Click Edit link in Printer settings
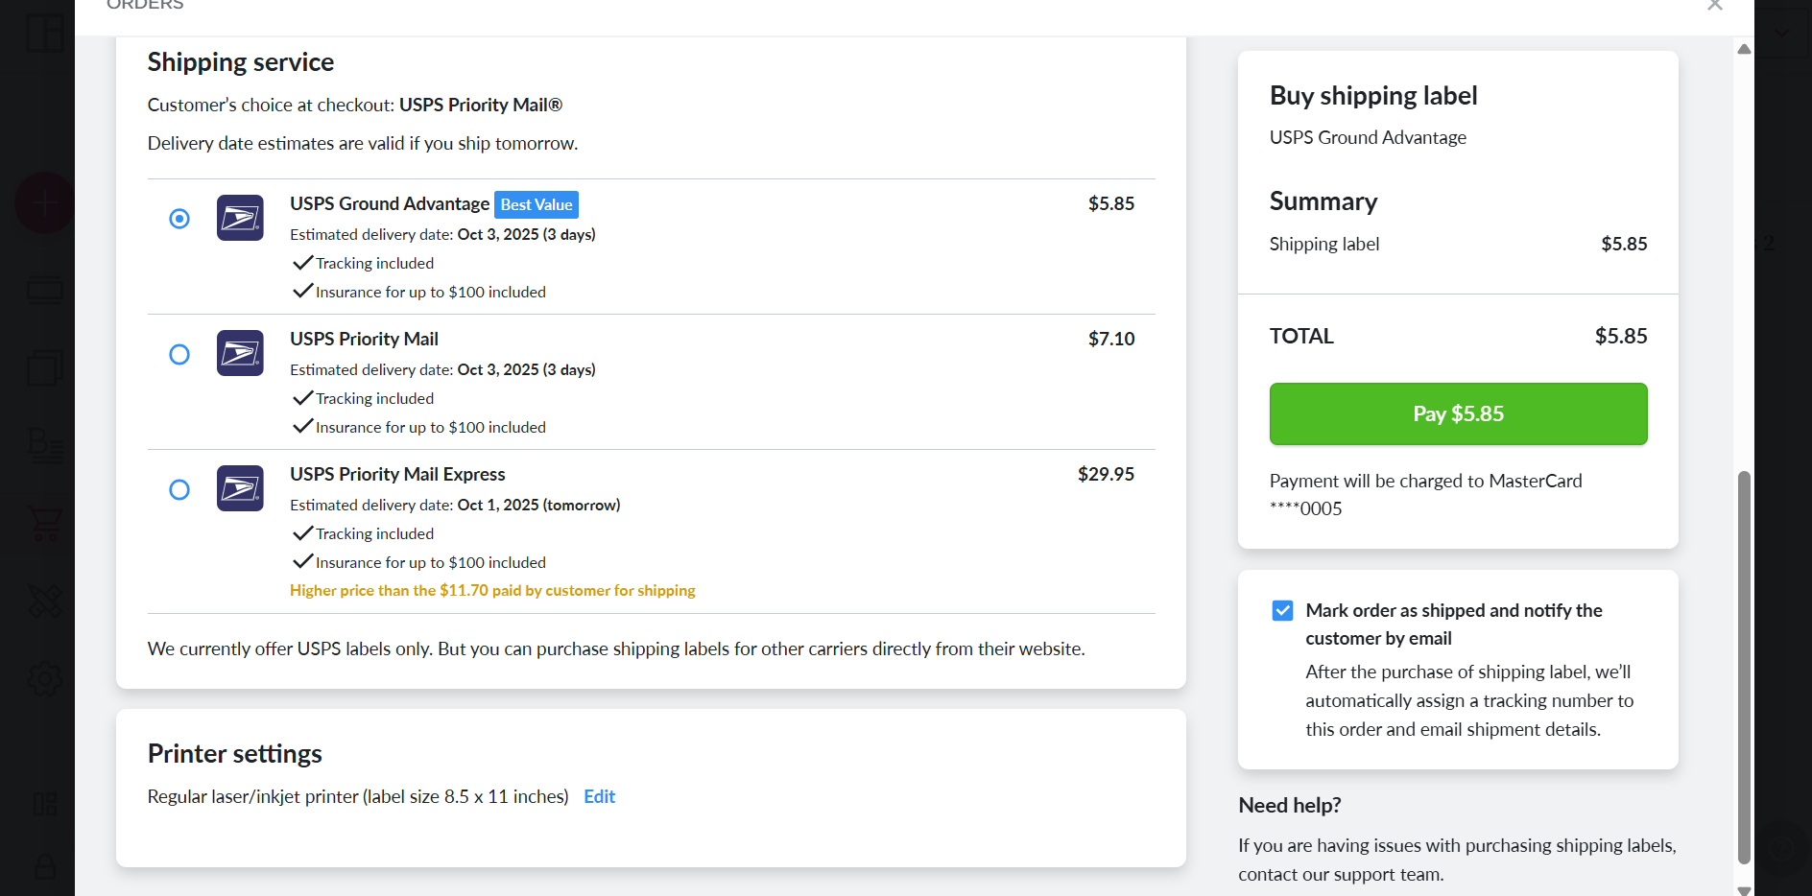 [599, 796]
